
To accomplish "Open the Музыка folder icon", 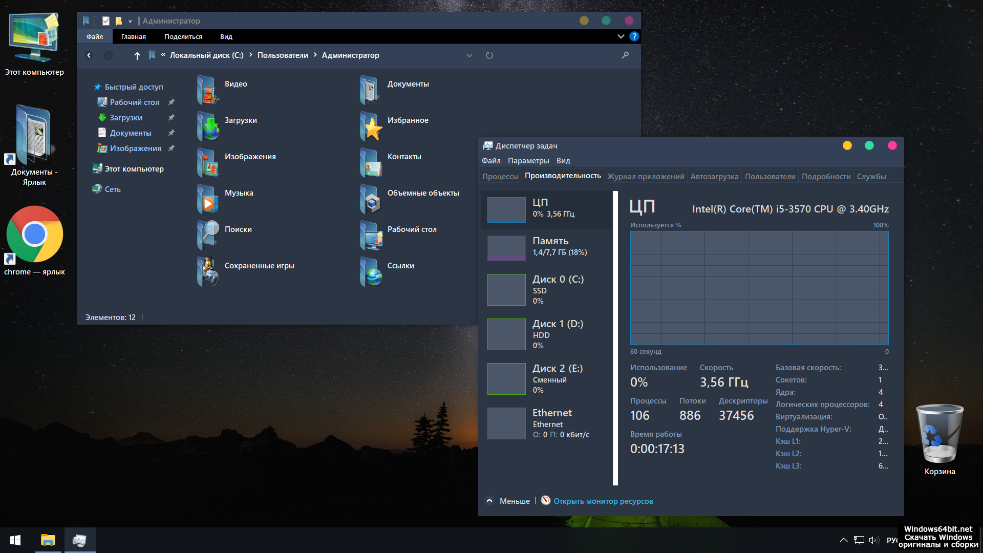I will click(x=208, y=199).
